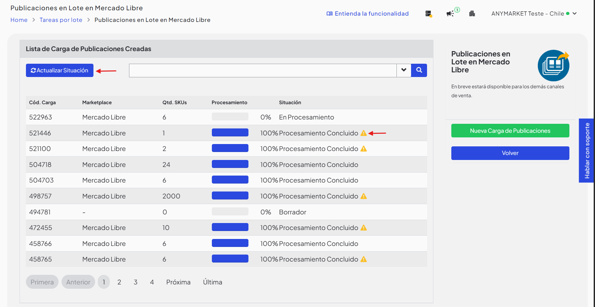Click warning icon on load 498757

(x=364, y=196)
